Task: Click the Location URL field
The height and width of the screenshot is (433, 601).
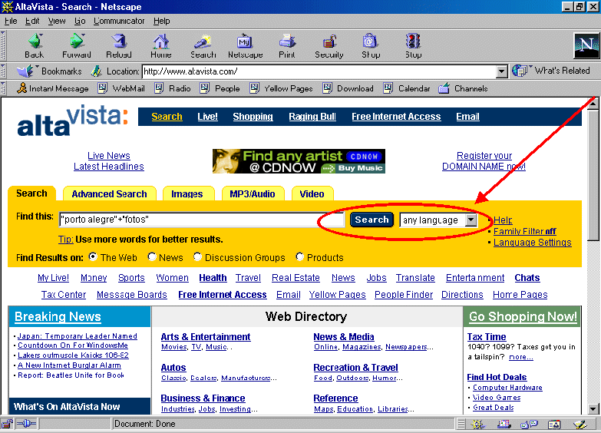Action: click(x=319, y=71)
